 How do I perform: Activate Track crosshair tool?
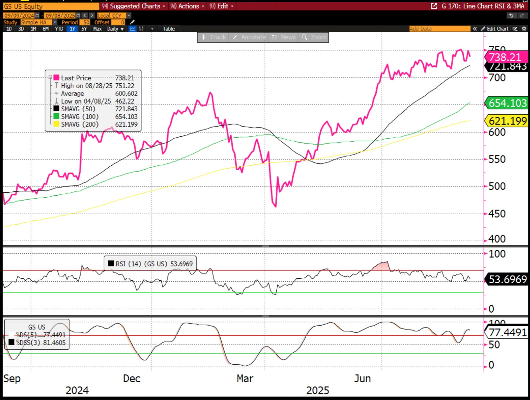pyautogui.click(x=213, y=37)
